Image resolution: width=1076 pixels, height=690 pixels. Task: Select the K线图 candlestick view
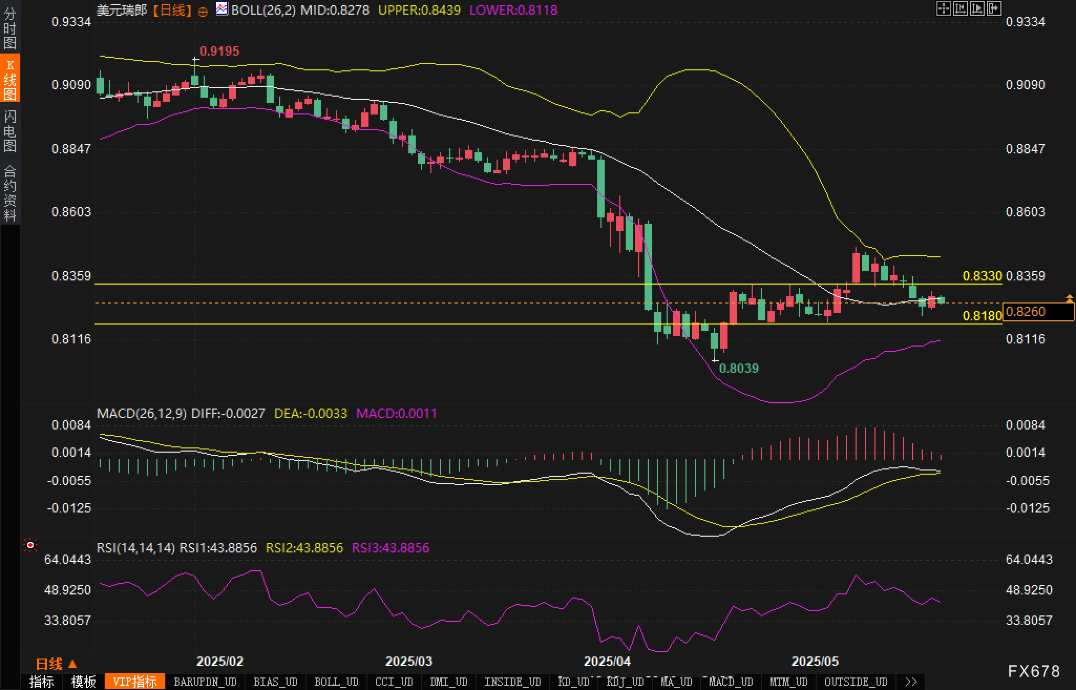[x=10, y=79]
